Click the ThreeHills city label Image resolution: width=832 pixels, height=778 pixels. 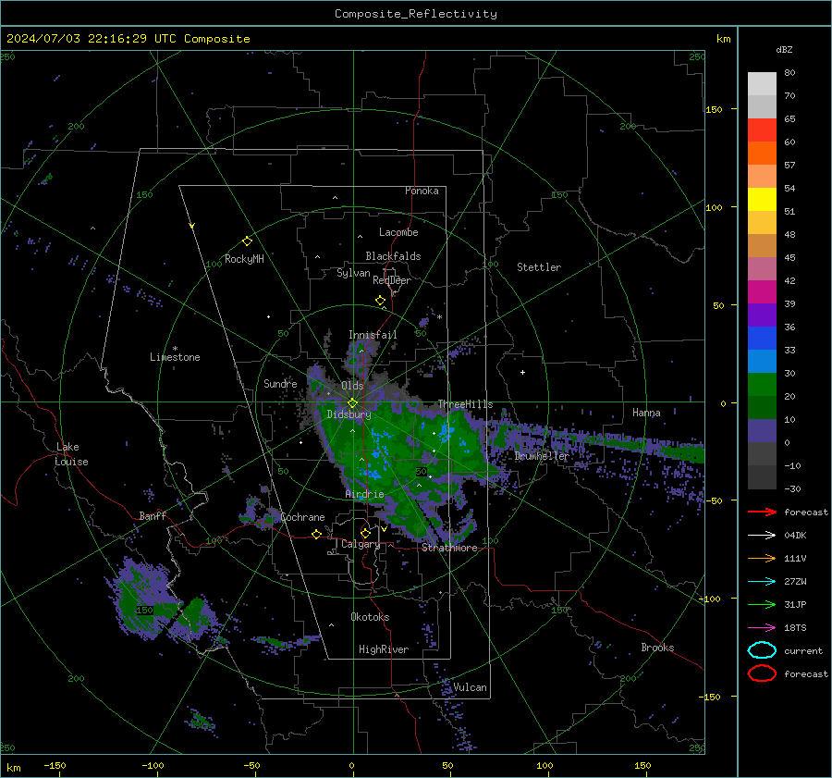[x=465, y=404]
